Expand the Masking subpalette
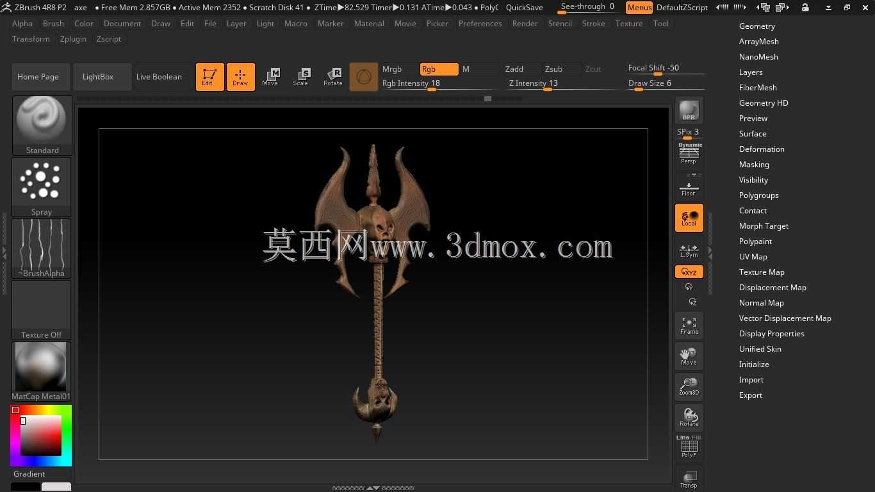 pyautogui.click(x=754, y=165)
